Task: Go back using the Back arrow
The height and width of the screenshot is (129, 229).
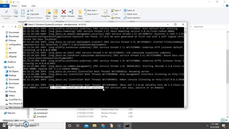Action: 3,27
